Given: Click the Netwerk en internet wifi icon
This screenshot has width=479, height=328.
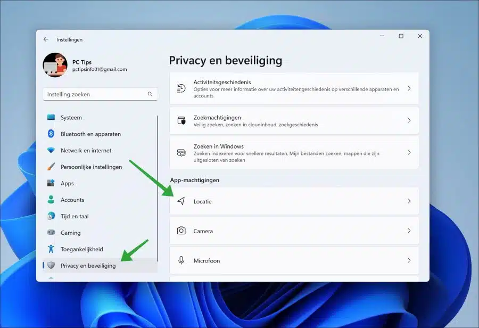Looking at the screenshot, I should pos(51,150).
